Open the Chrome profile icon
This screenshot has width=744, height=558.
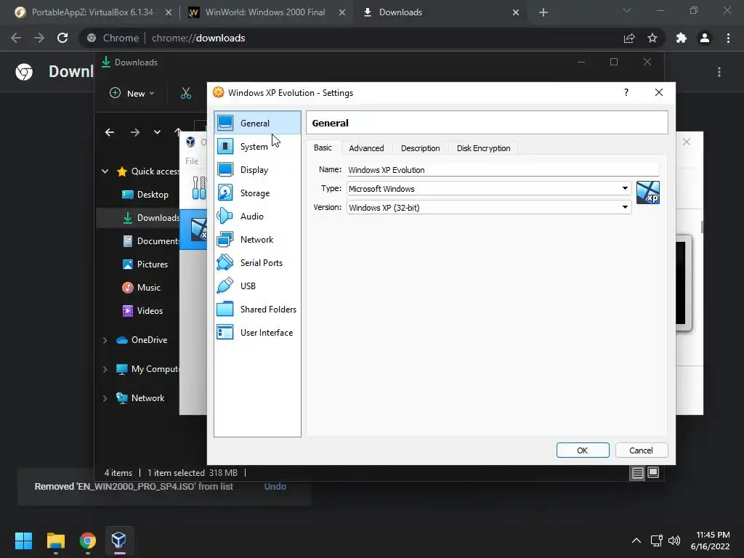705,38
